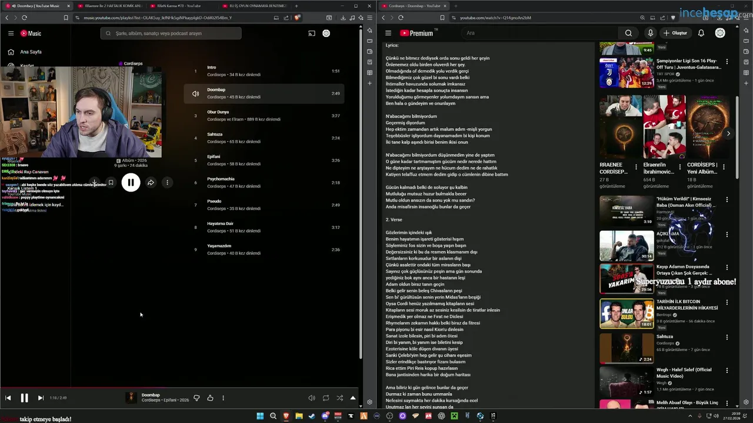753x423 pixels.
Task: Click the Oluştur create button
Action: pyautogui.click(x=675, y=33)
